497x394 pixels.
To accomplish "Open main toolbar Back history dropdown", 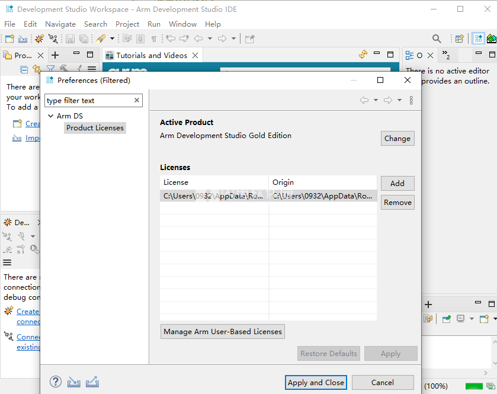I will click(x=210, y=39).
